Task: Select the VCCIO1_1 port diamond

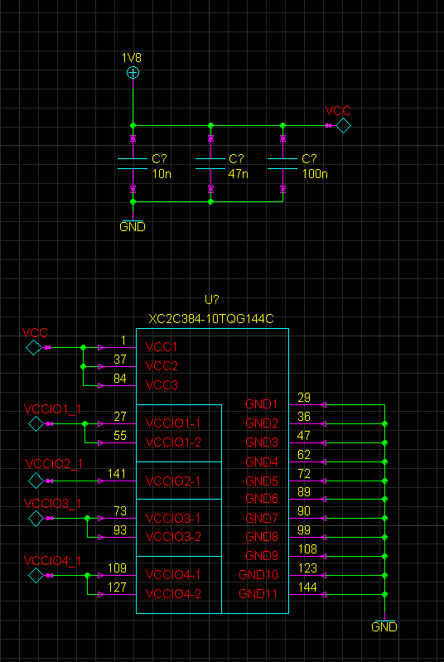Action: tap(36, 423)
